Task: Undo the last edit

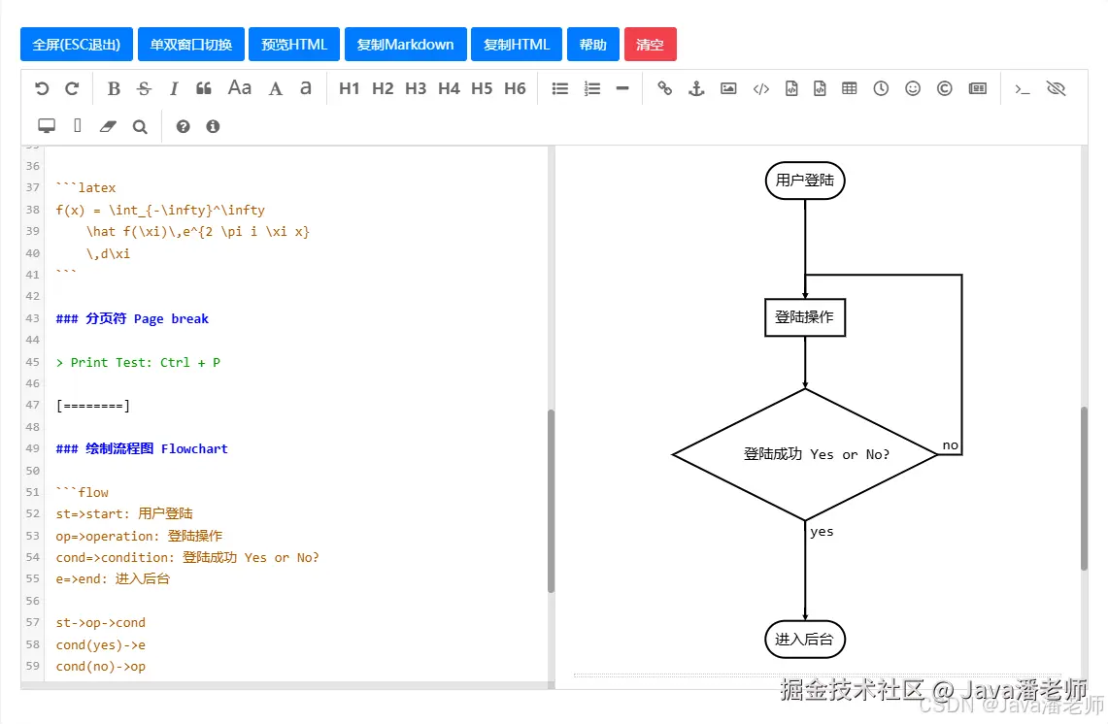Action: coord(40,88)
